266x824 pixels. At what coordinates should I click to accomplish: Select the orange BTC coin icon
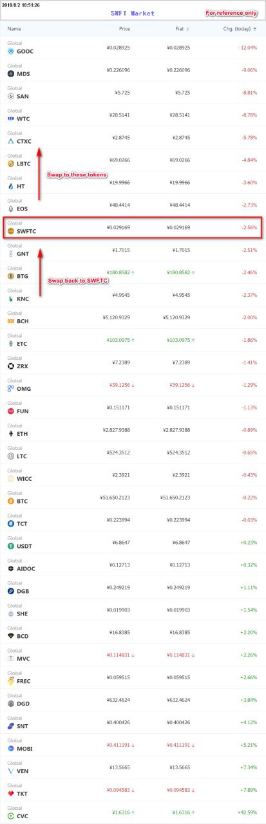click(11, 501)
